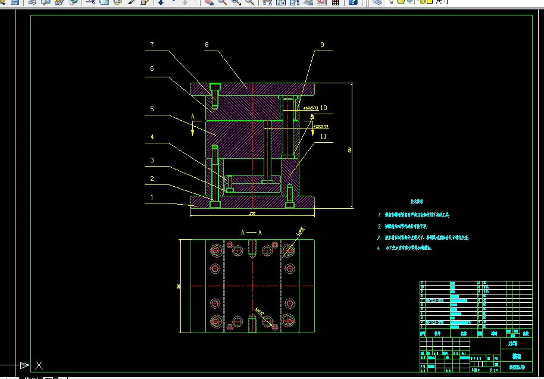
Task: Open the DesignCenter icon
Action: click(281, 2)
